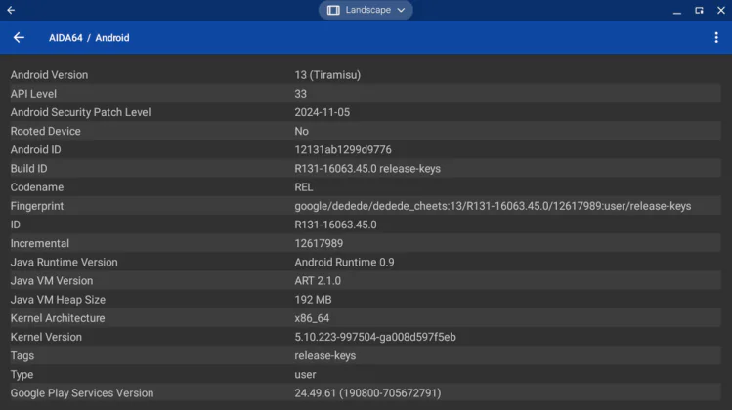This screenshot has width=732, height=410.
Task: Select patch date 2024-11-05
Action: pyautogui.click(x=322, y=112)
